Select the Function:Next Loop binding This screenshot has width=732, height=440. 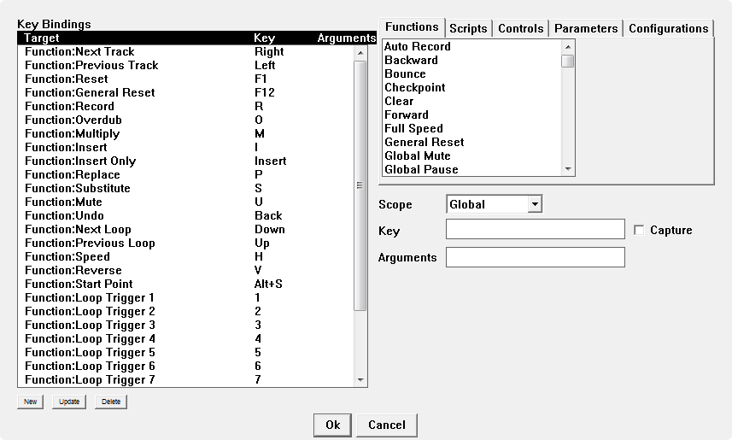pyautogui.click(x=186, y=229)
